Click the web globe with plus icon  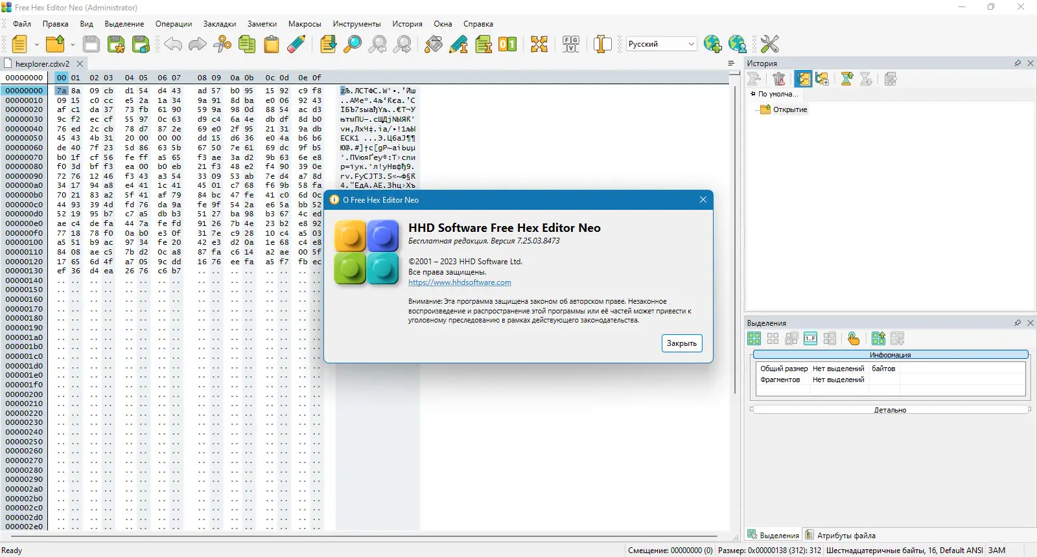coord(712,44)
